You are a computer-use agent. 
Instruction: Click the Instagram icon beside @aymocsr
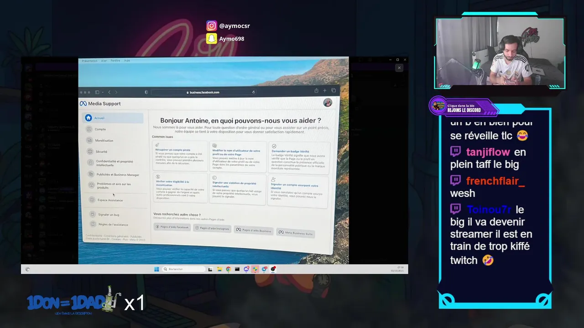(x=211, y=26)
